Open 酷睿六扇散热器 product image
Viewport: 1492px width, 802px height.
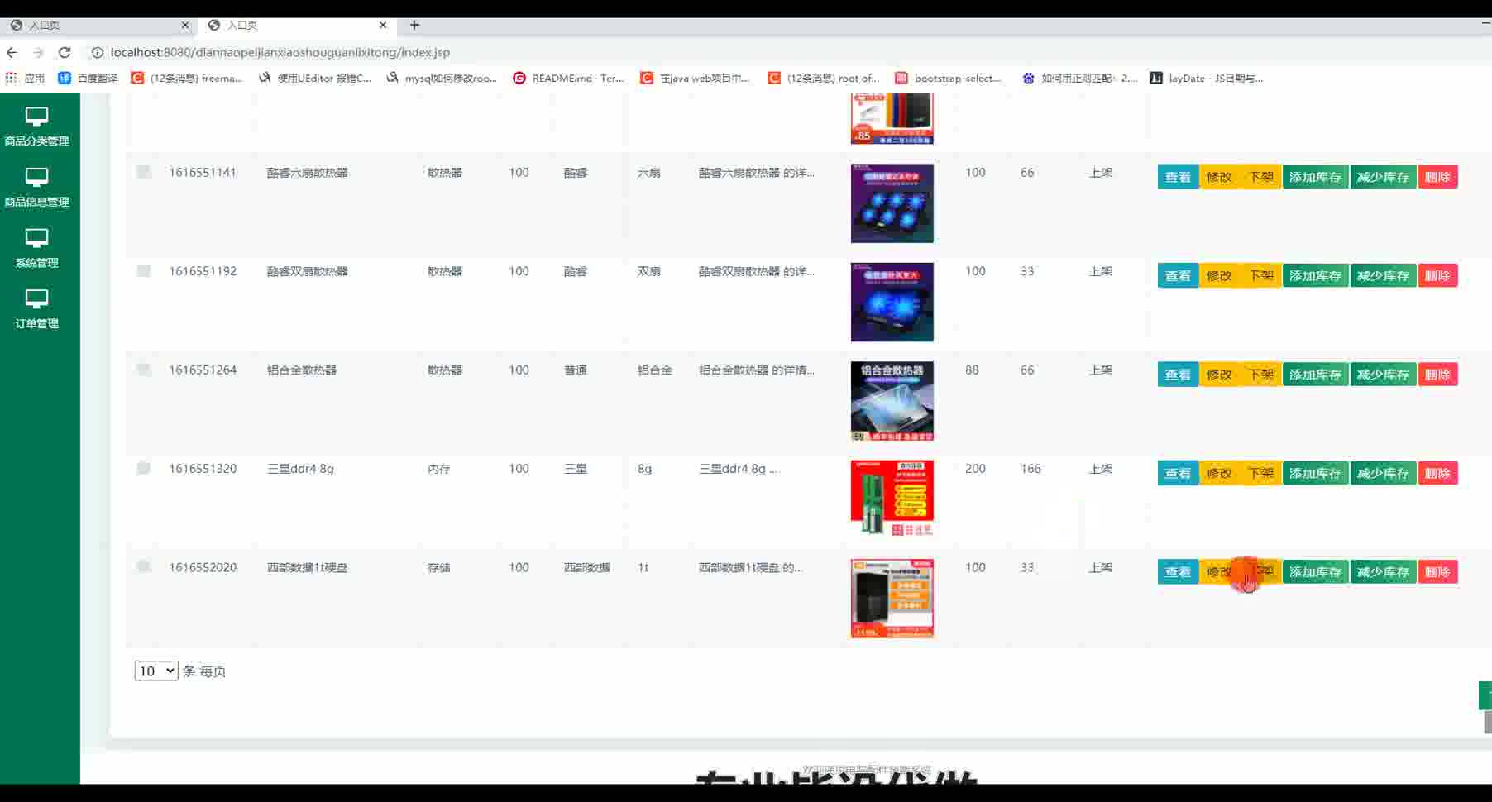[892, 203]
